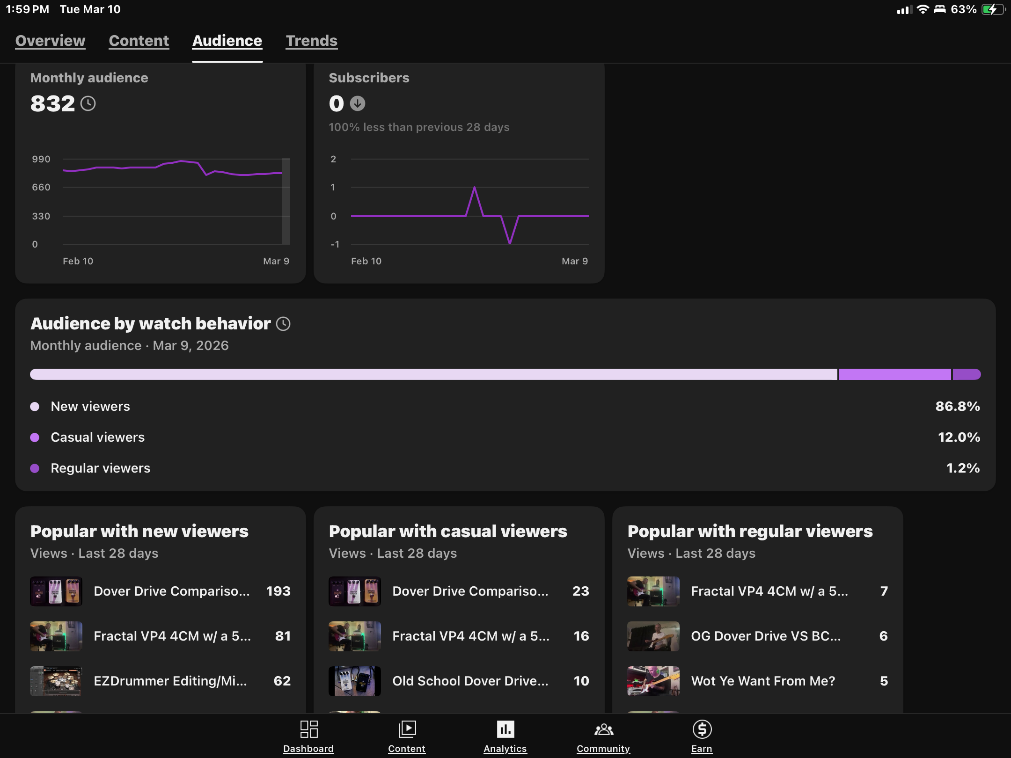Image resolution: width=1011 pixels, height=758 pixels.
Task: Open the Community people icon
Action: point(603,729)
